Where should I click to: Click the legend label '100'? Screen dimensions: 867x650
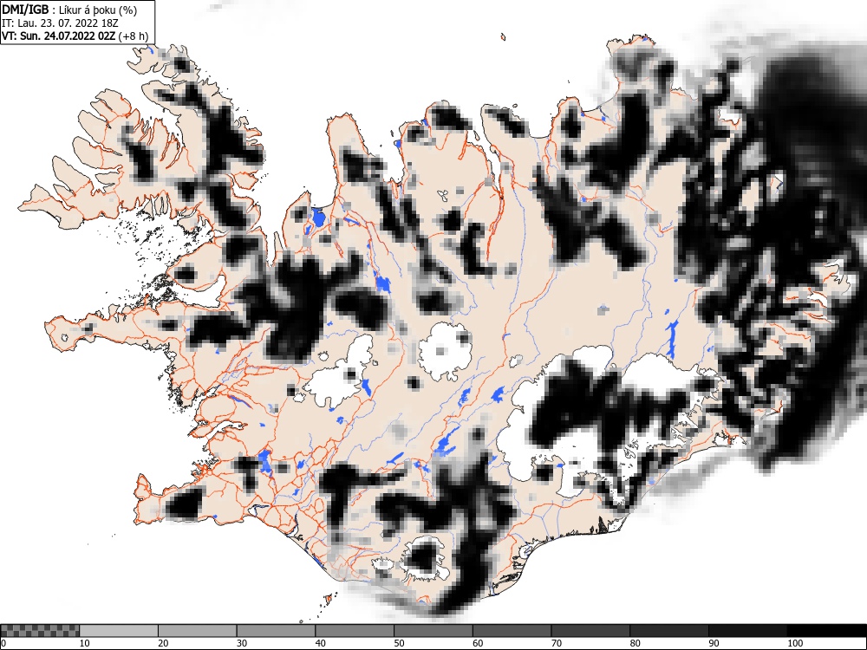(794, 643)
